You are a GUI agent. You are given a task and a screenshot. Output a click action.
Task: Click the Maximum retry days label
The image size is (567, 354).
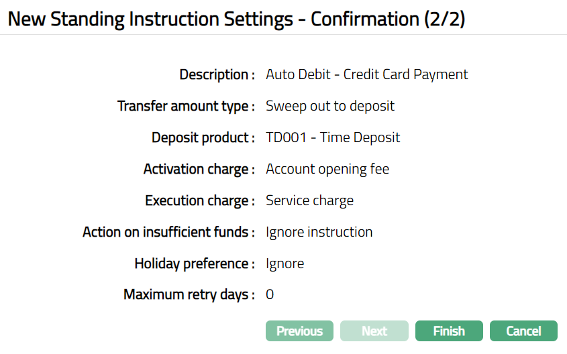click(x=189, y=295)
